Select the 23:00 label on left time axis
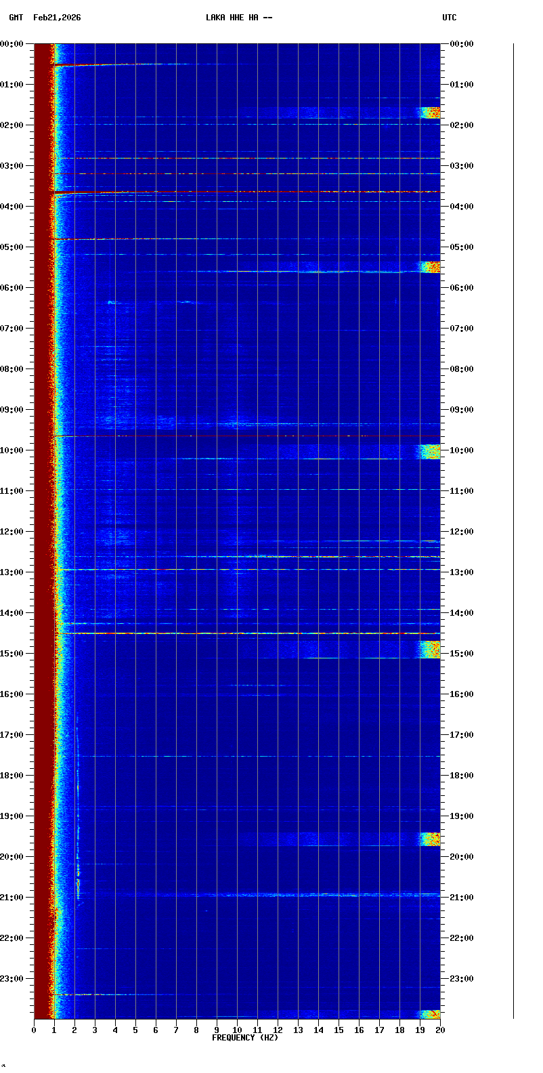Image resolution: width=543 pixels, height=1073 pixels. click(x=13, y=979)
